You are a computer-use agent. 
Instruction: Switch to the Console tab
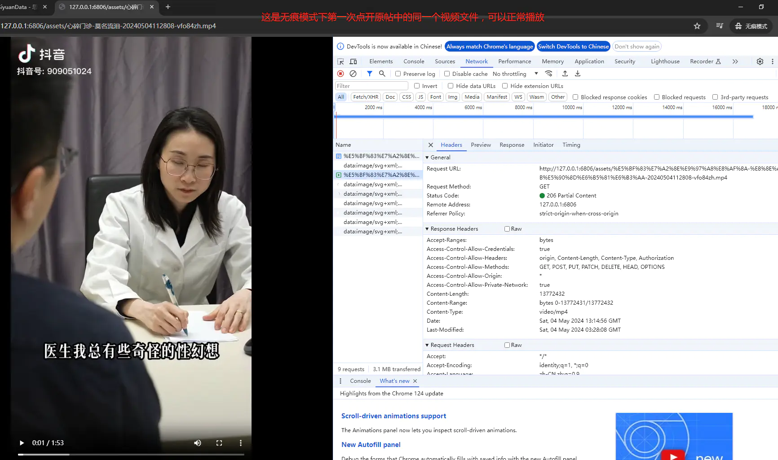click(x=413, y=61)
